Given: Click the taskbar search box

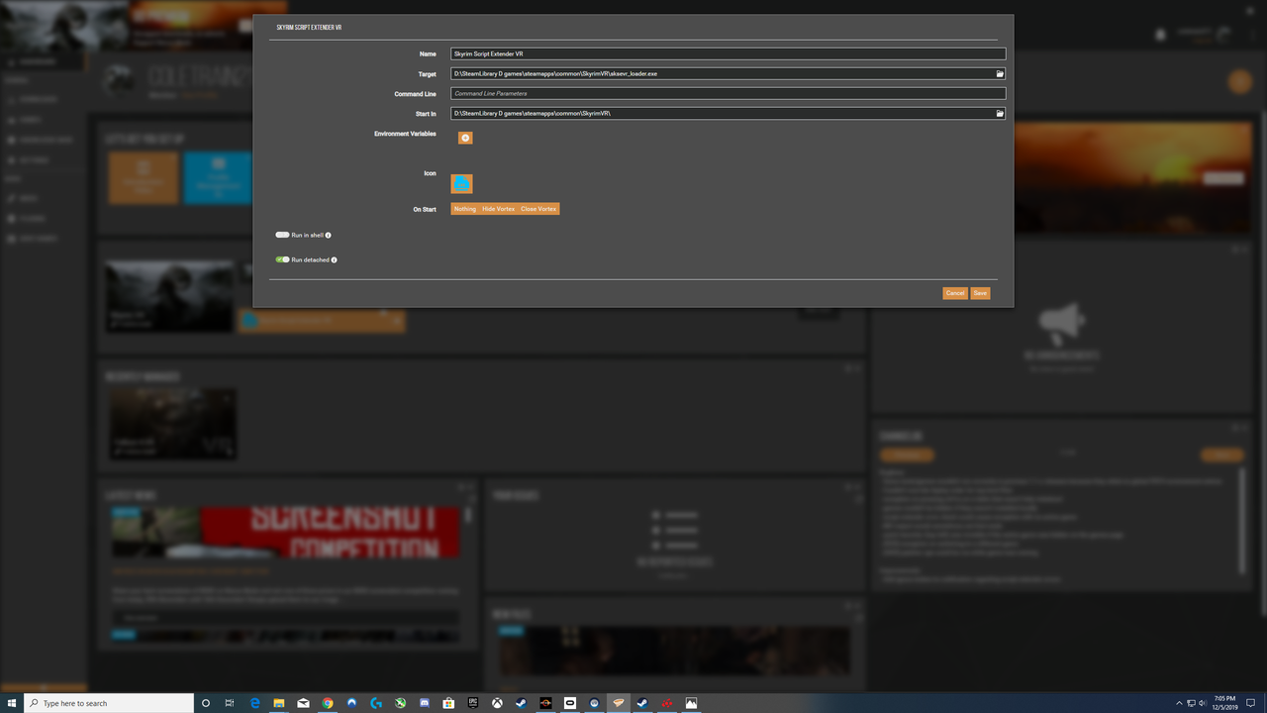Looking at the screenshot, I should coord(109,703).
